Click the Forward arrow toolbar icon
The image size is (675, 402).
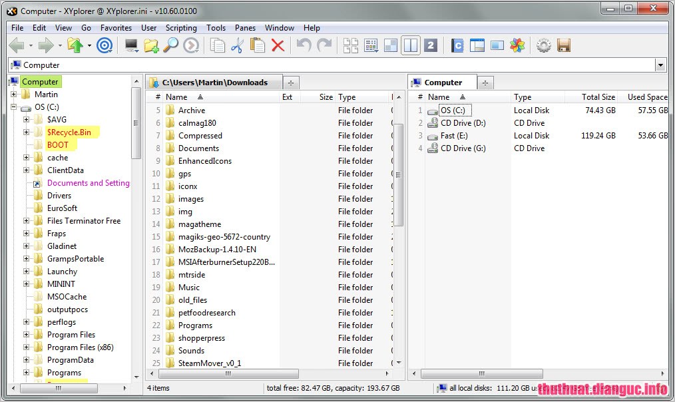[46, 45]
